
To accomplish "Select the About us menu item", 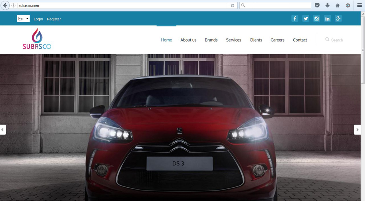I will [x=188, y=40].
